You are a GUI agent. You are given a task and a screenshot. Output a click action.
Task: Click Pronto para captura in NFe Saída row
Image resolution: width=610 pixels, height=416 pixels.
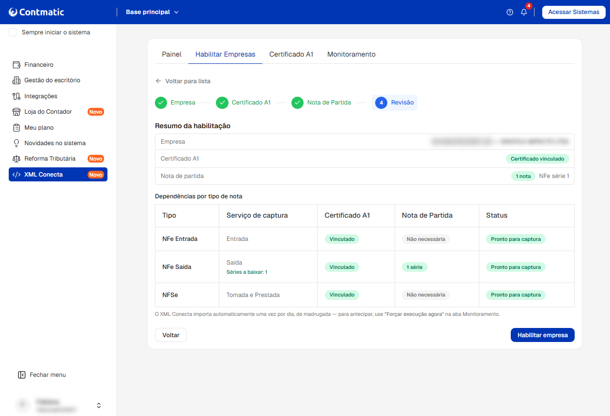pyautogui.click(x=516, y=267)
